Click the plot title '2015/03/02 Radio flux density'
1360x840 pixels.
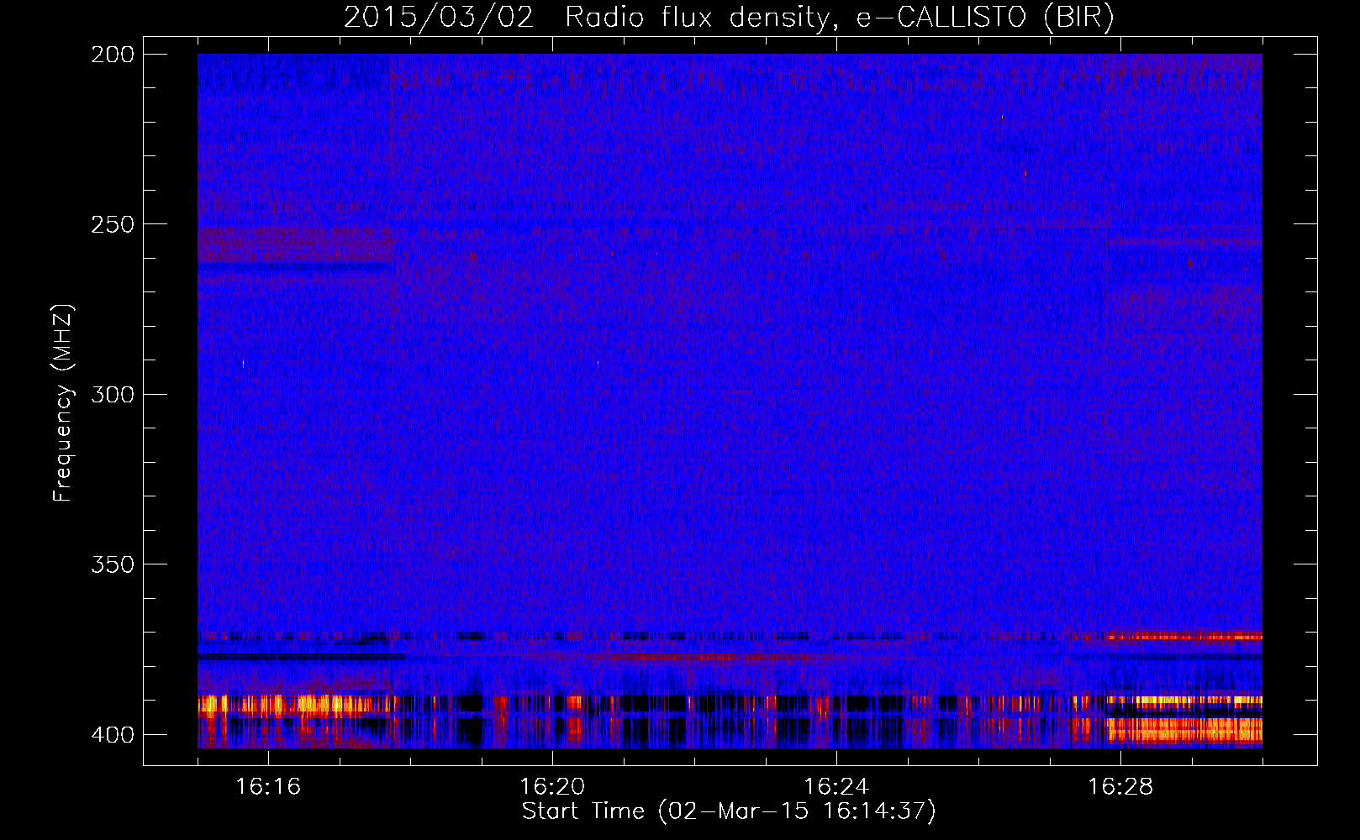(x=588, y=18)
